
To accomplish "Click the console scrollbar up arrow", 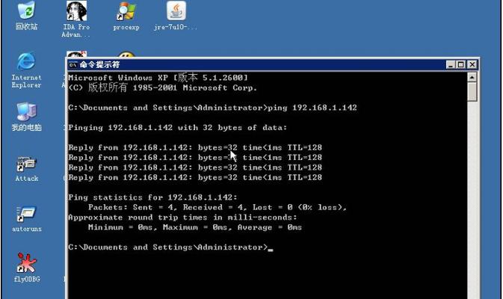I will point(472,76).
